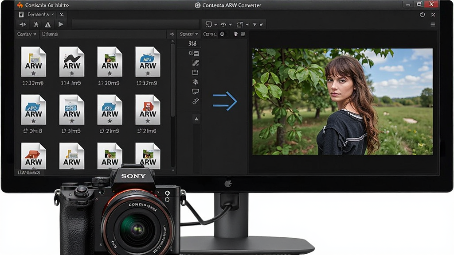Screen dimensions: 454x255
Task: Click the woman portrait preview image
Action: pyautogui.click(x=343, y=101)
